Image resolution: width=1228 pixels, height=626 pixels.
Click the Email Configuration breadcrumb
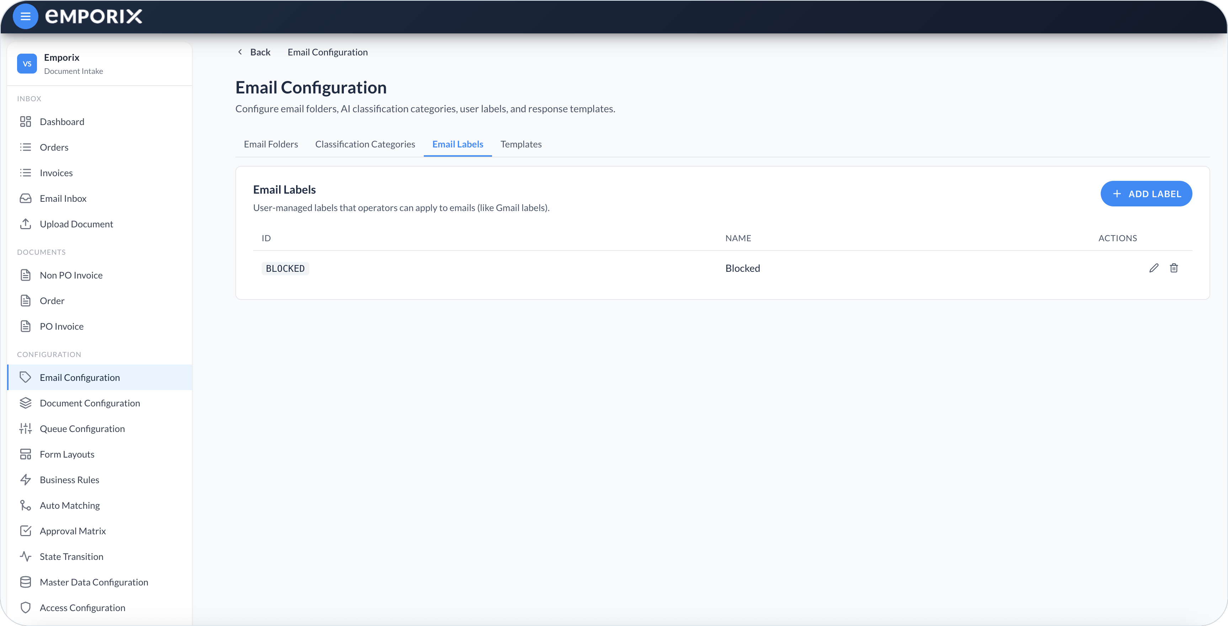tap(327, 52)
